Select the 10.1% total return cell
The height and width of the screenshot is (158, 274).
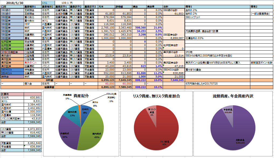(154, 87)
